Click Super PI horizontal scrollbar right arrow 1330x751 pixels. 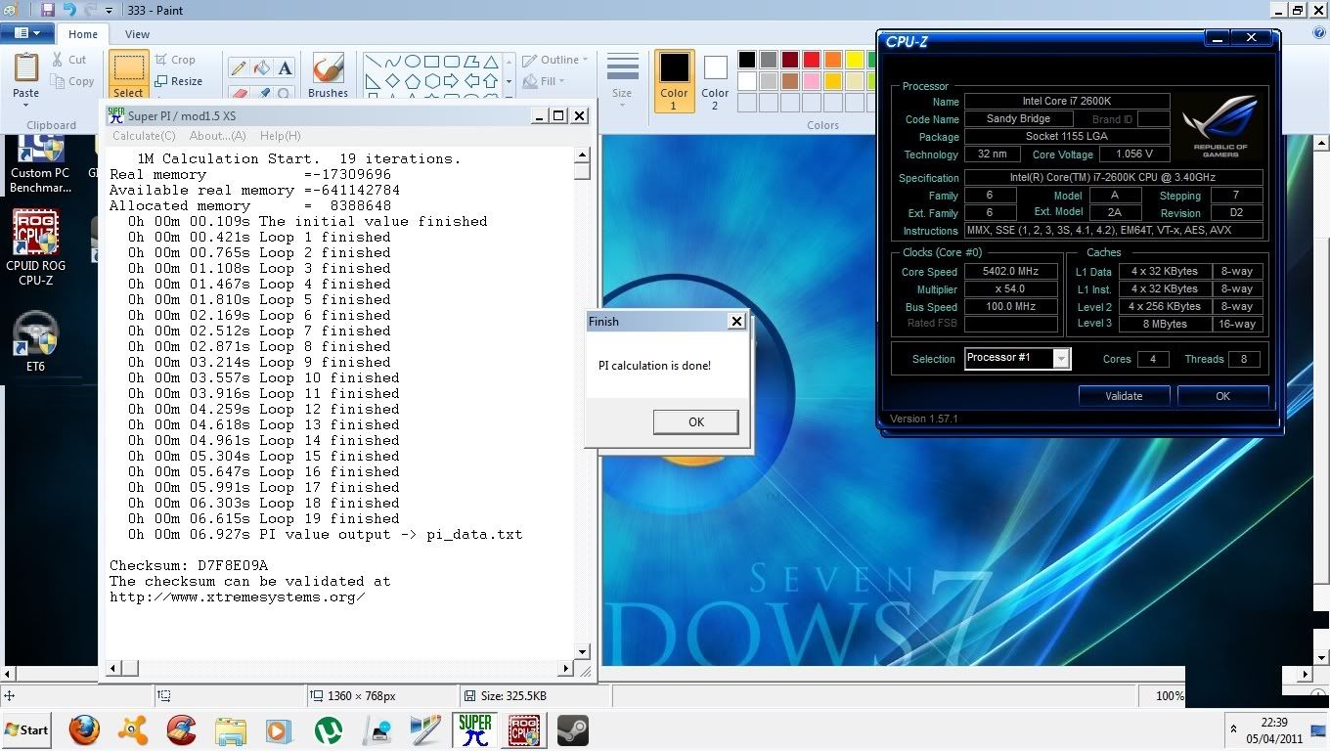click(x=566, y=668)
